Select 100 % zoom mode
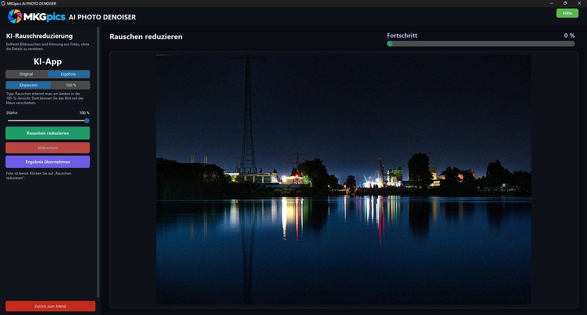The width and height of the screenshot is (587, 315). coord(71,85)
